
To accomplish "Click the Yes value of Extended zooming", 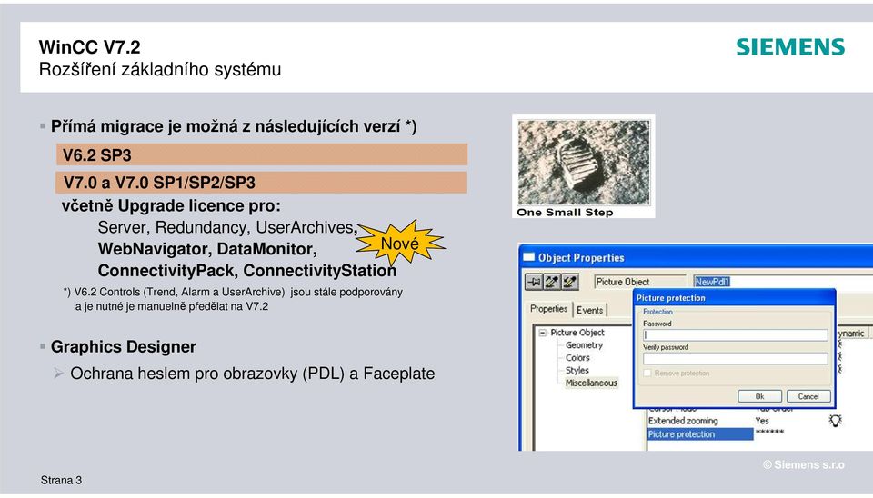I will pos(762,421).
